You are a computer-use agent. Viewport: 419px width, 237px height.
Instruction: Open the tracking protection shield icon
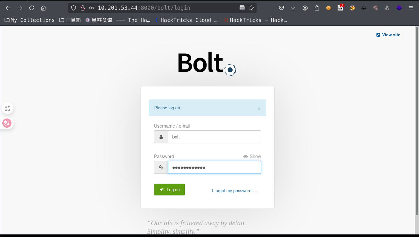tap(74, 8)
